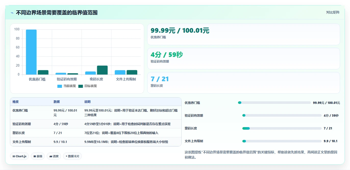Click the icon inside the 表格 chip
Viewport: 350px width, 170px height.
pos(34,156)
